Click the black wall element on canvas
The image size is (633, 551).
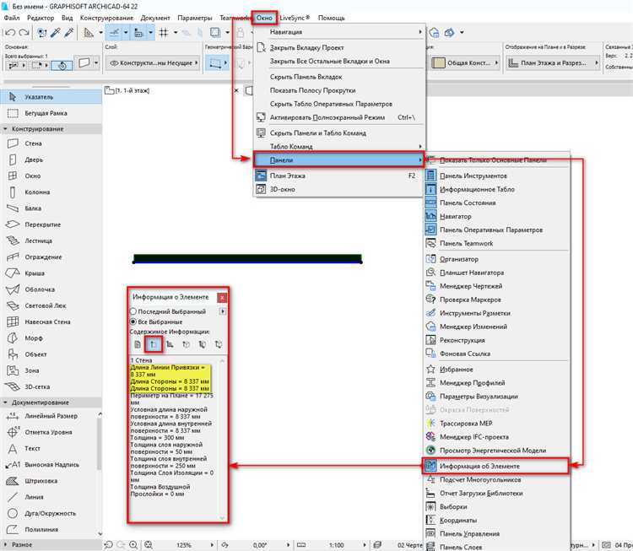(247, 258)
